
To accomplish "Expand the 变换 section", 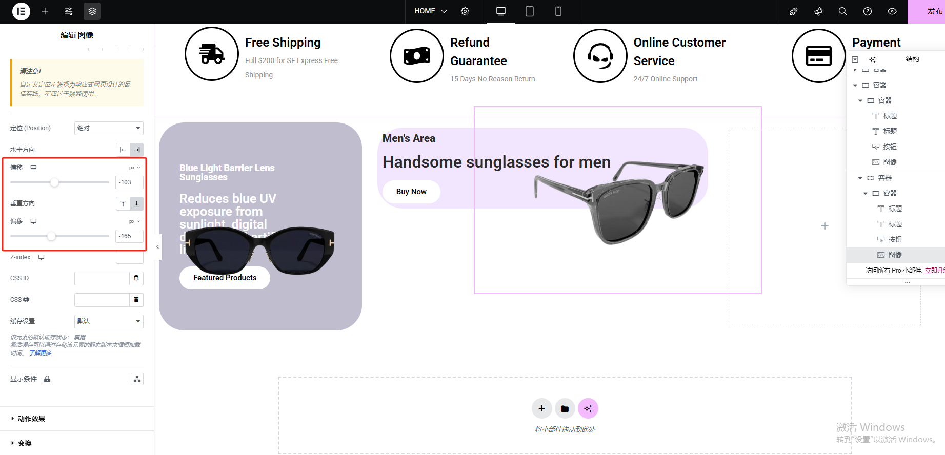I will (x=25, y=443).
